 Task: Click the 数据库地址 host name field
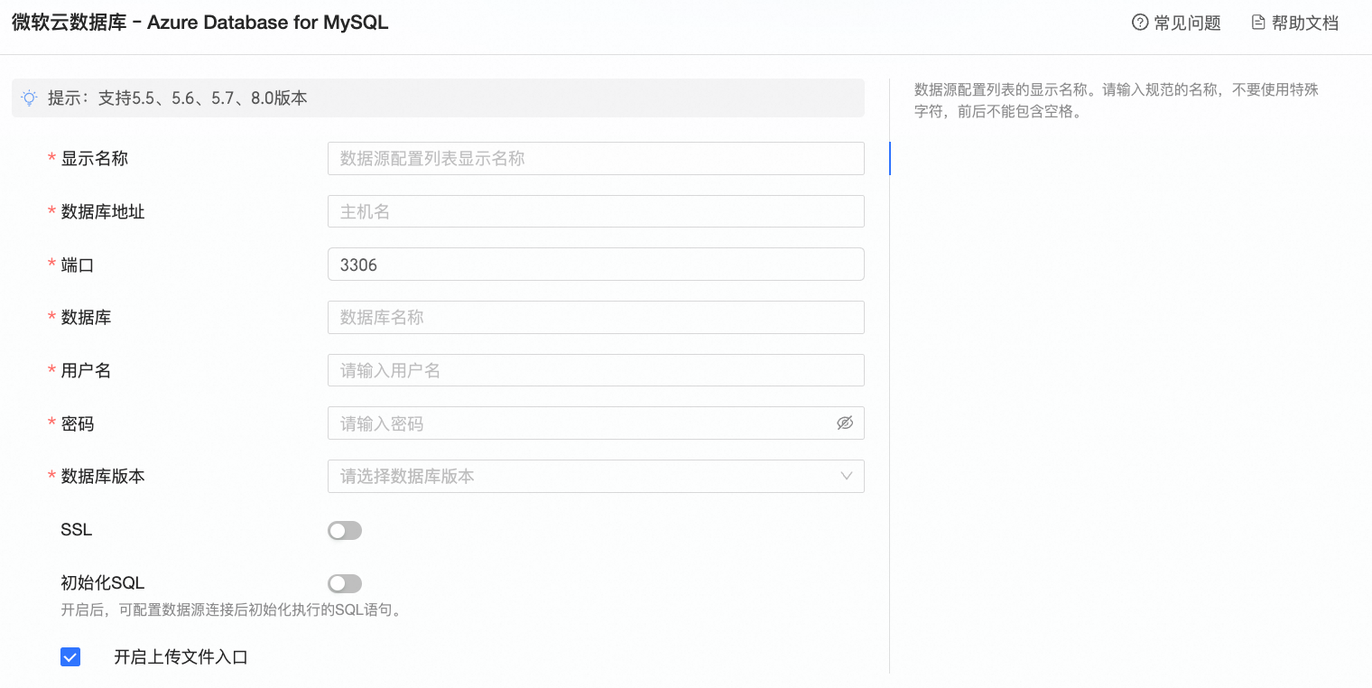click(596, 211)
